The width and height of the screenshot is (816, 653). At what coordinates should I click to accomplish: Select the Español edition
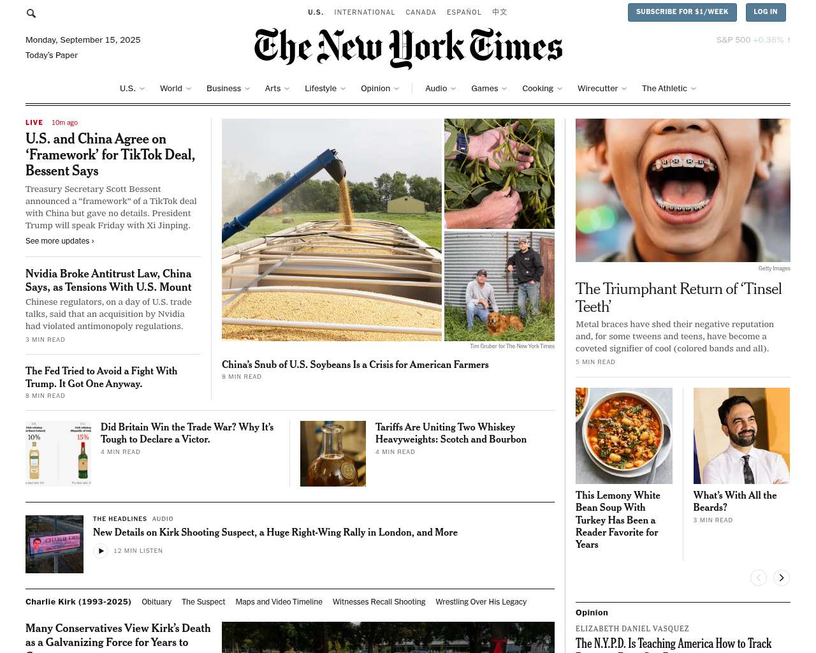pyautogui.click(x=464, y=12)
